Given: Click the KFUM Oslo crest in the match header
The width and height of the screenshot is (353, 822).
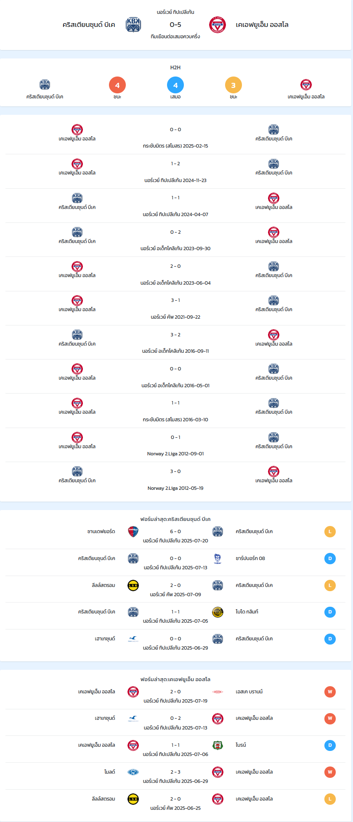Looking at the screenshot, I should pyautogui.click(x=218, y=25).
